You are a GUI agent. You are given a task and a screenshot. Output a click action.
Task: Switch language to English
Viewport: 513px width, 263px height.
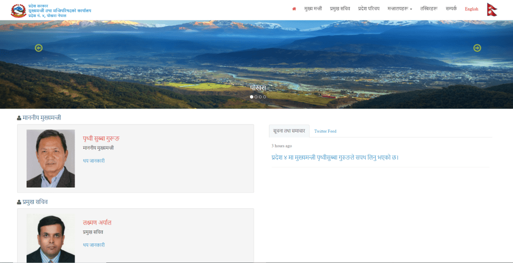point(471,9)
